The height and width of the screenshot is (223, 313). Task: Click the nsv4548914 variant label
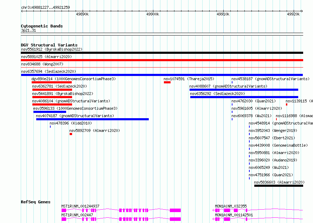281,123
